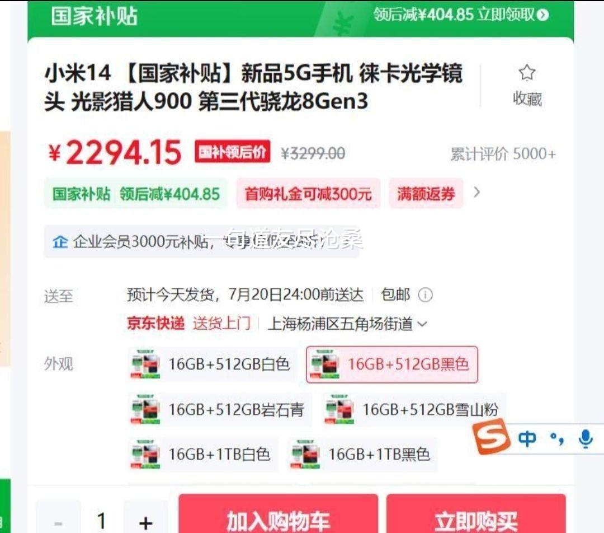Screen dimensions: 604x533
Task: Select the 16GB+512GB白色 variant
Action: coord(211,364)
